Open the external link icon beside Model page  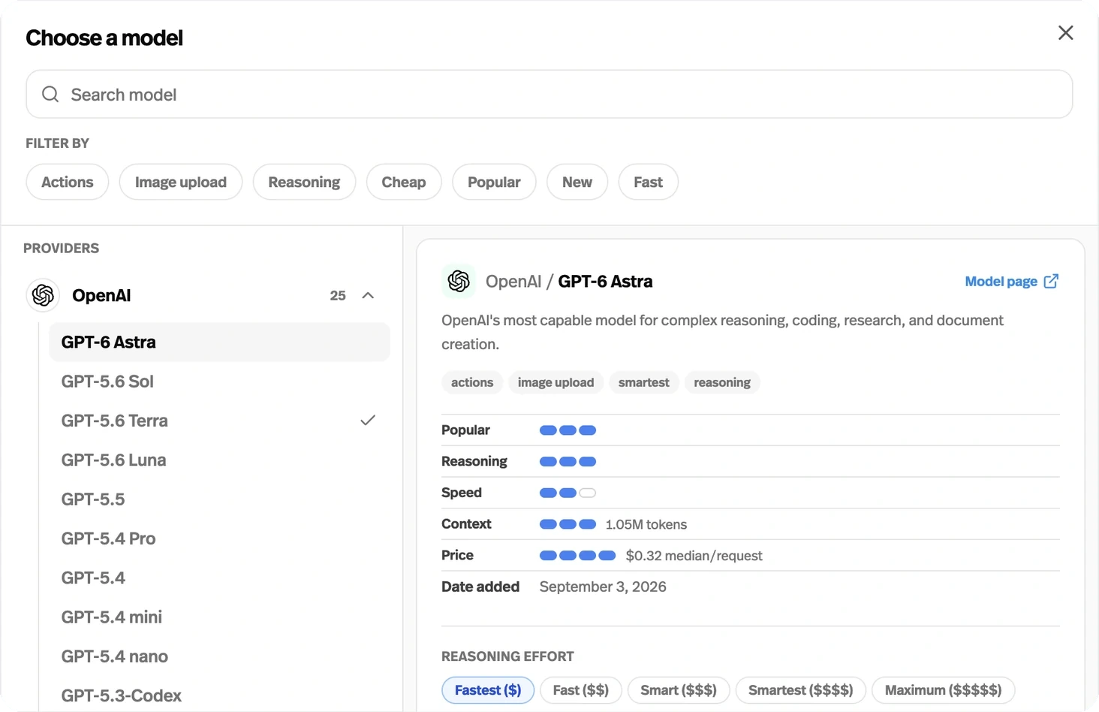click(1051, 281)
